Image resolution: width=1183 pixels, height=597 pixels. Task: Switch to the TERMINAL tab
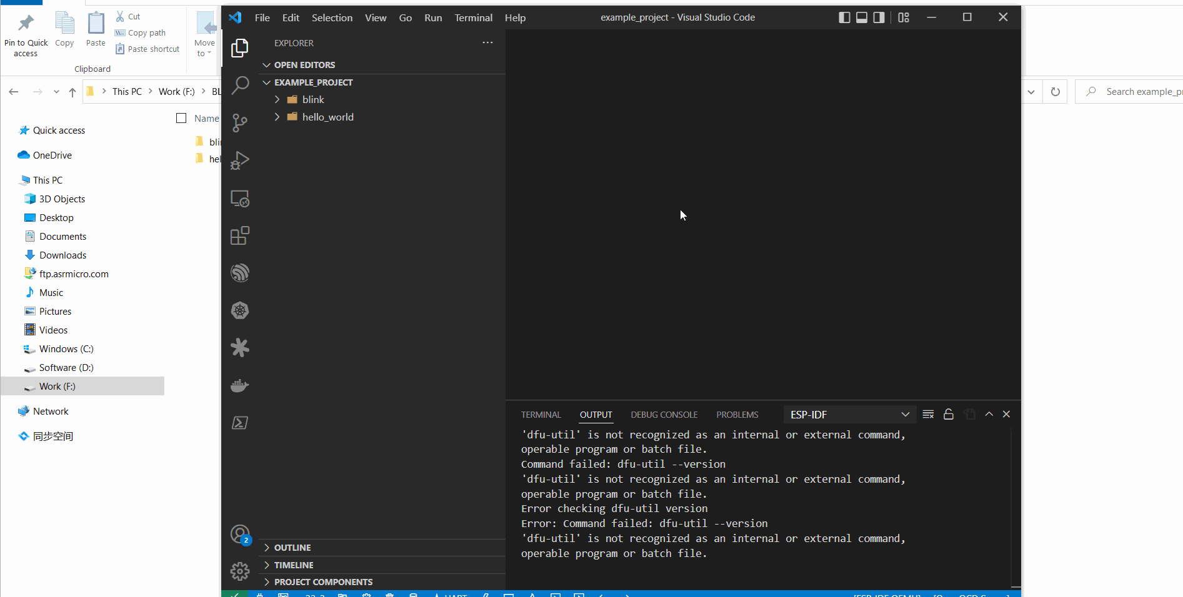coord(541,414)
